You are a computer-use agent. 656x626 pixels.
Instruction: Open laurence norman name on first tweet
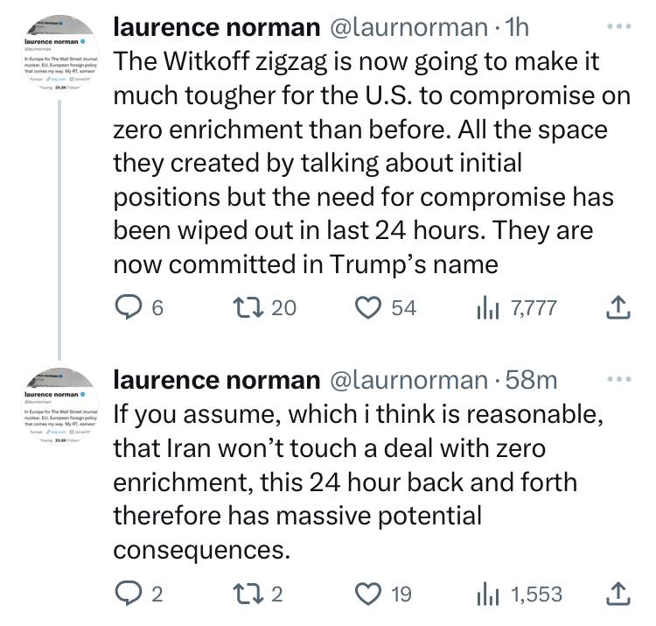[217, 28]
